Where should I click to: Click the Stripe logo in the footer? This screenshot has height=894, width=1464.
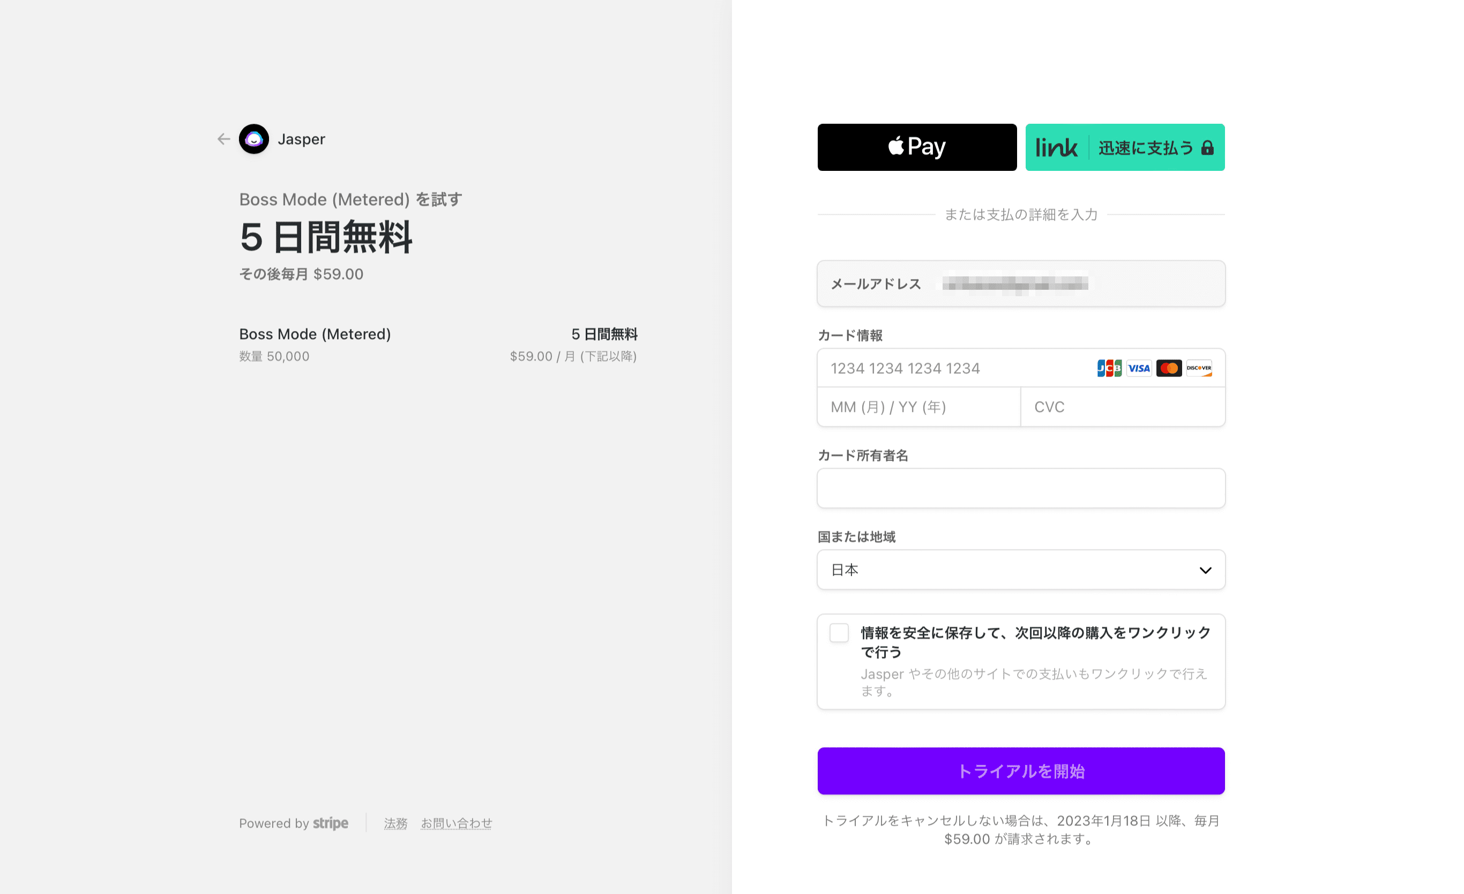330,823
